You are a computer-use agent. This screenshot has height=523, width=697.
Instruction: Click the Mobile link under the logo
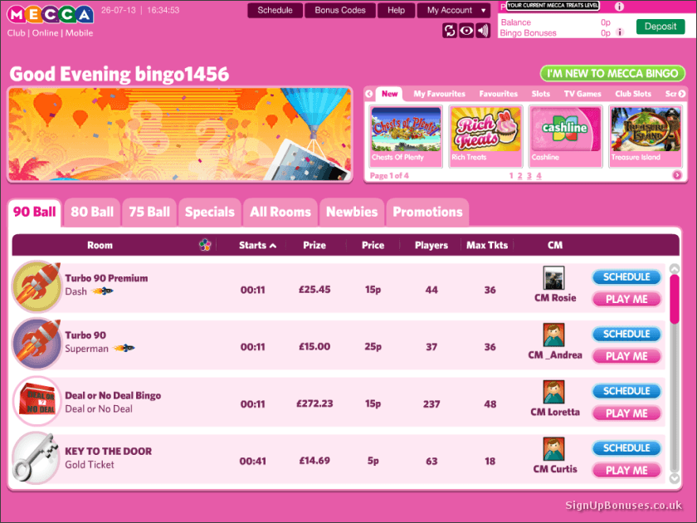tap(79, 33)
